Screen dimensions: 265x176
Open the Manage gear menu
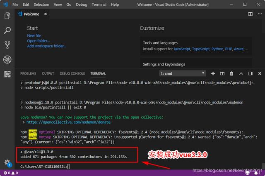coord(7,163)
